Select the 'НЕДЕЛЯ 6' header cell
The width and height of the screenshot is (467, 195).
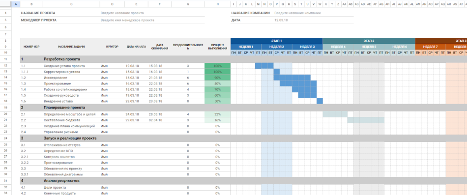coord(399,47)
